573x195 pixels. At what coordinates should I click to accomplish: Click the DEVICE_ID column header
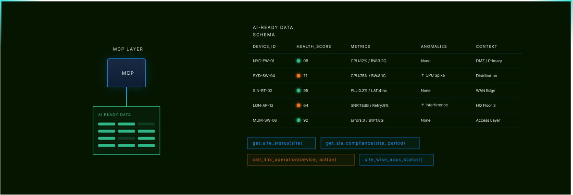(x=264, y=46)
